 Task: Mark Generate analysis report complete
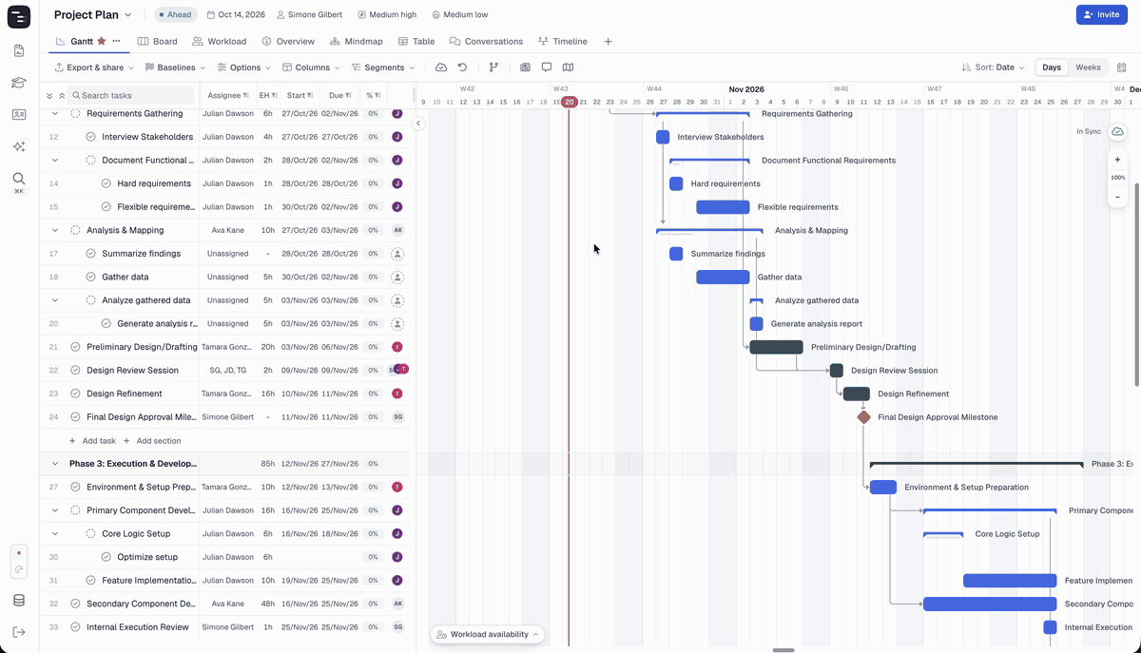point(106,324)
